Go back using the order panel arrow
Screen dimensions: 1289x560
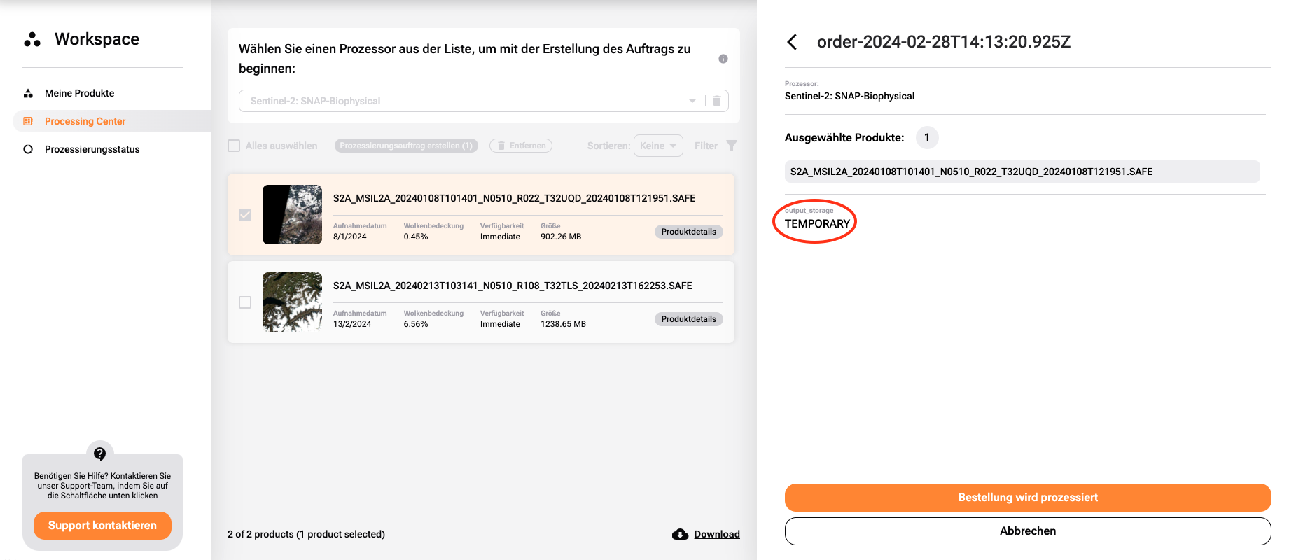click(792, 42)
